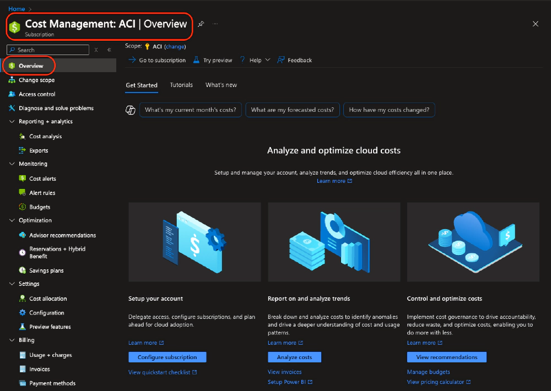Click the Invoices icon
The image size is (551, 391).
click(x=23, y=369)
